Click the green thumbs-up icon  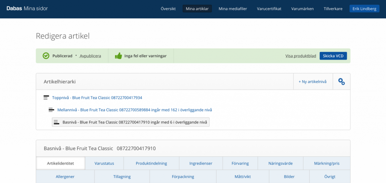click(118, 56)
